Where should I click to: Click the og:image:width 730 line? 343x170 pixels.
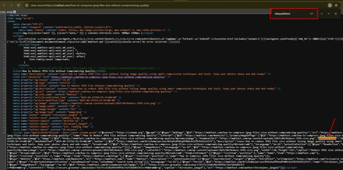(46, 106)
